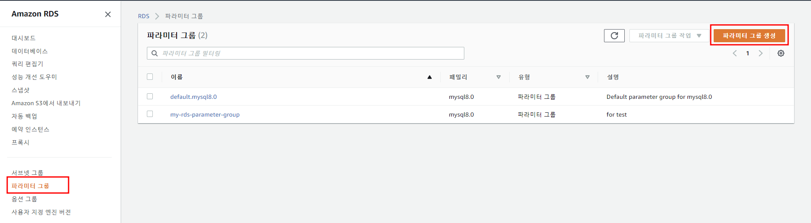Click mysql8.0 family in default.mysql8.0 row
The height and width of the screenshot is (223, 811).
(461, 97)
